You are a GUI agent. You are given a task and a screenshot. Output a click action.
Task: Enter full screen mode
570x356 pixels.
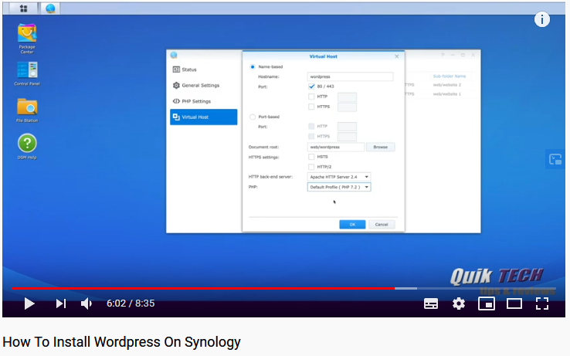point(541,303)
